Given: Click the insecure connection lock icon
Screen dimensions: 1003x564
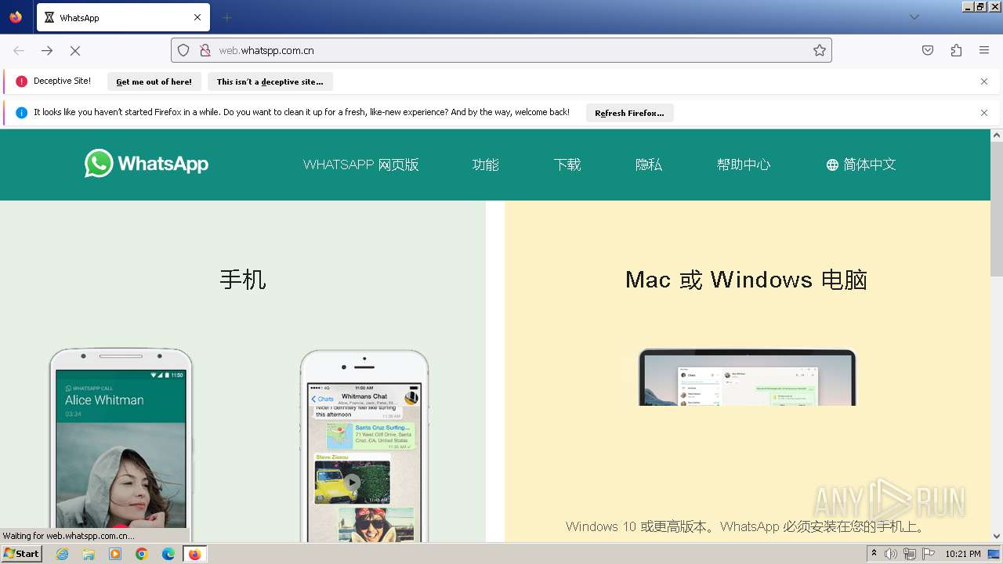Looking at the screenshot, I should click(x=205, y=50).
